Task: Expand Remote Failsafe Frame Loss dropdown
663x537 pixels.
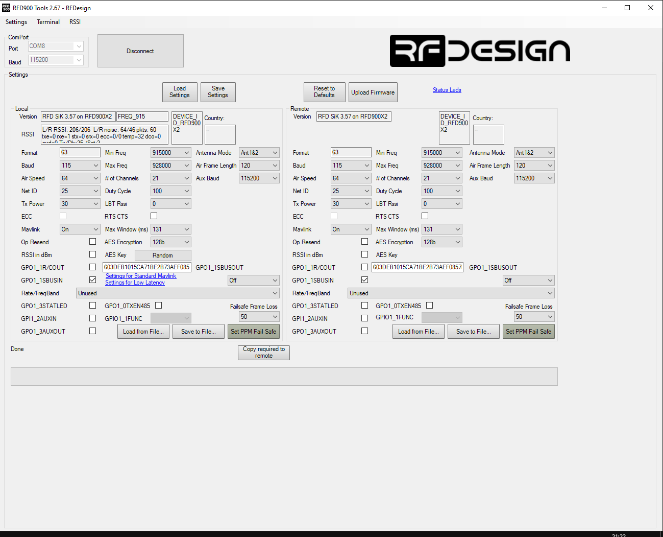Action: tap(534, 317)
